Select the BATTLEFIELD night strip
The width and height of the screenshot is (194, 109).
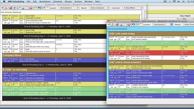(x=54, y=60)
